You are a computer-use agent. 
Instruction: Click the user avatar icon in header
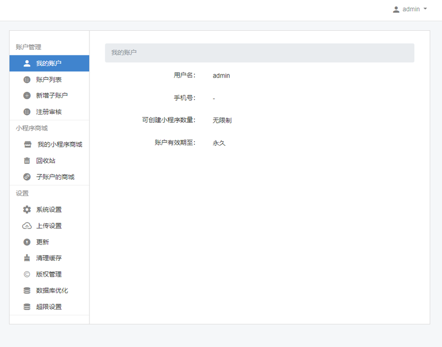[x=396, y=9]
